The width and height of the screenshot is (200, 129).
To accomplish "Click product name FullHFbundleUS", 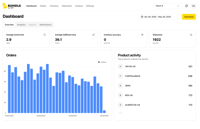I will click(x=133, y=76).
